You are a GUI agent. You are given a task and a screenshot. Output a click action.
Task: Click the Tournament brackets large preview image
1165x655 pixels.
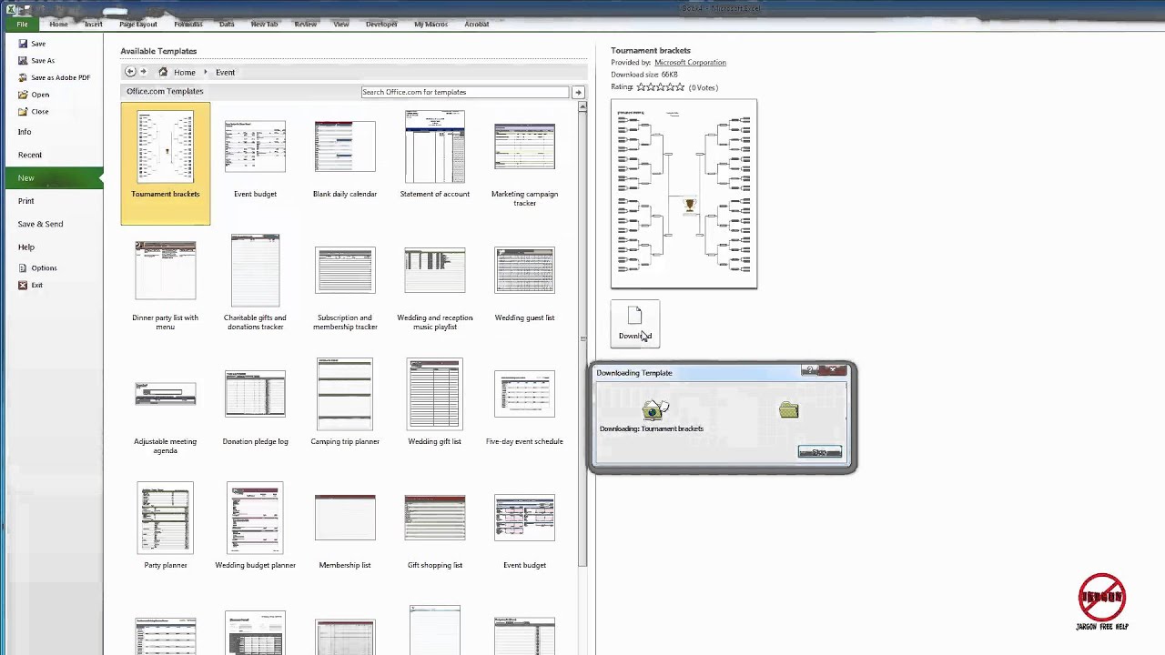[684, 194]
